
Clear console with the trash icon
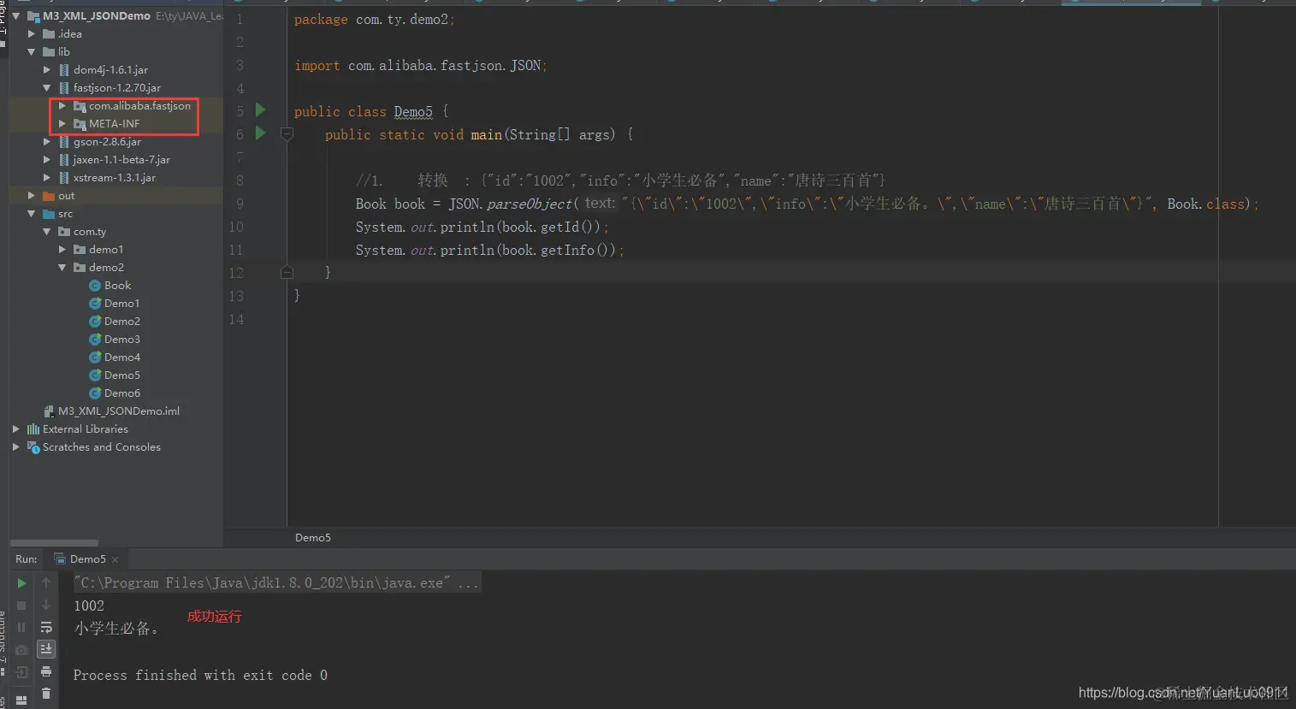46,694
